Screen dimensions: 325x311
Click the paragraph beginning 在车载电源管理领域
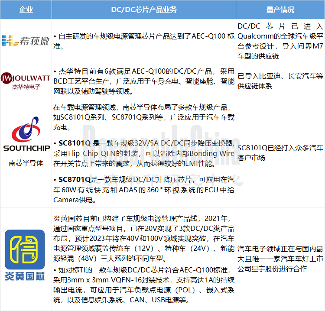point(144,117)
